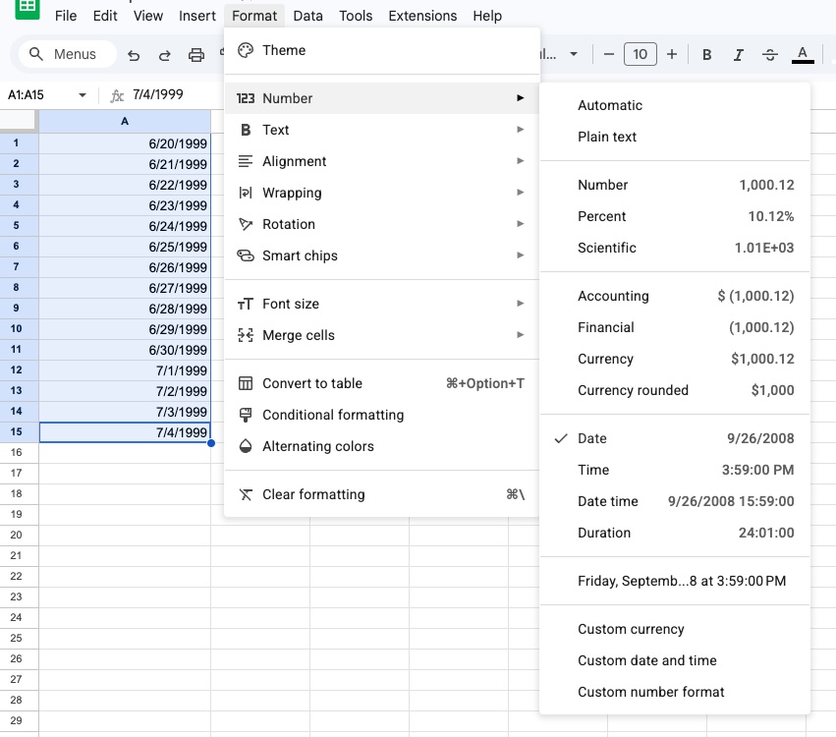This screenshot has width=836, height=737.
Task: Decrease font size with minus button
Action: coord(609,55)
